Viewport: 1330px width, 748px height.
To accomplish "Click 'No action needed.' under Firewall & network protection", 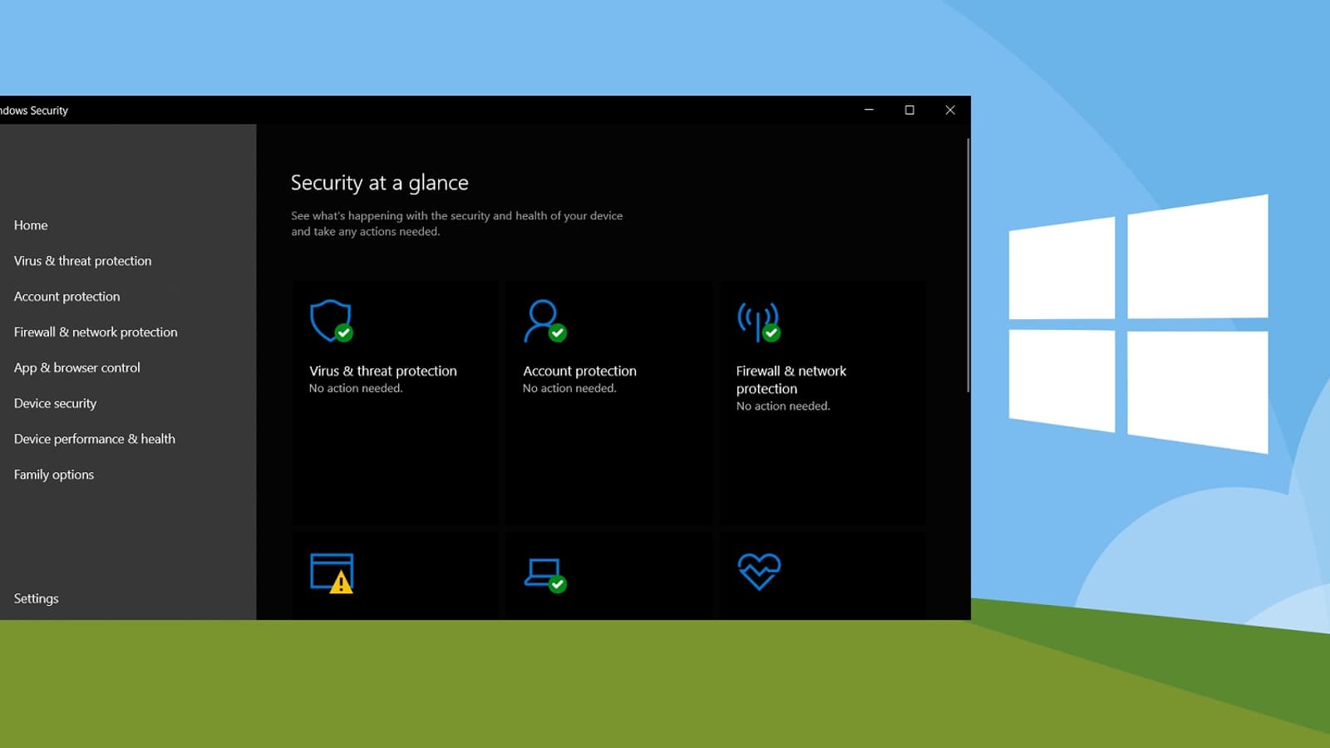I will click(783, 406).
